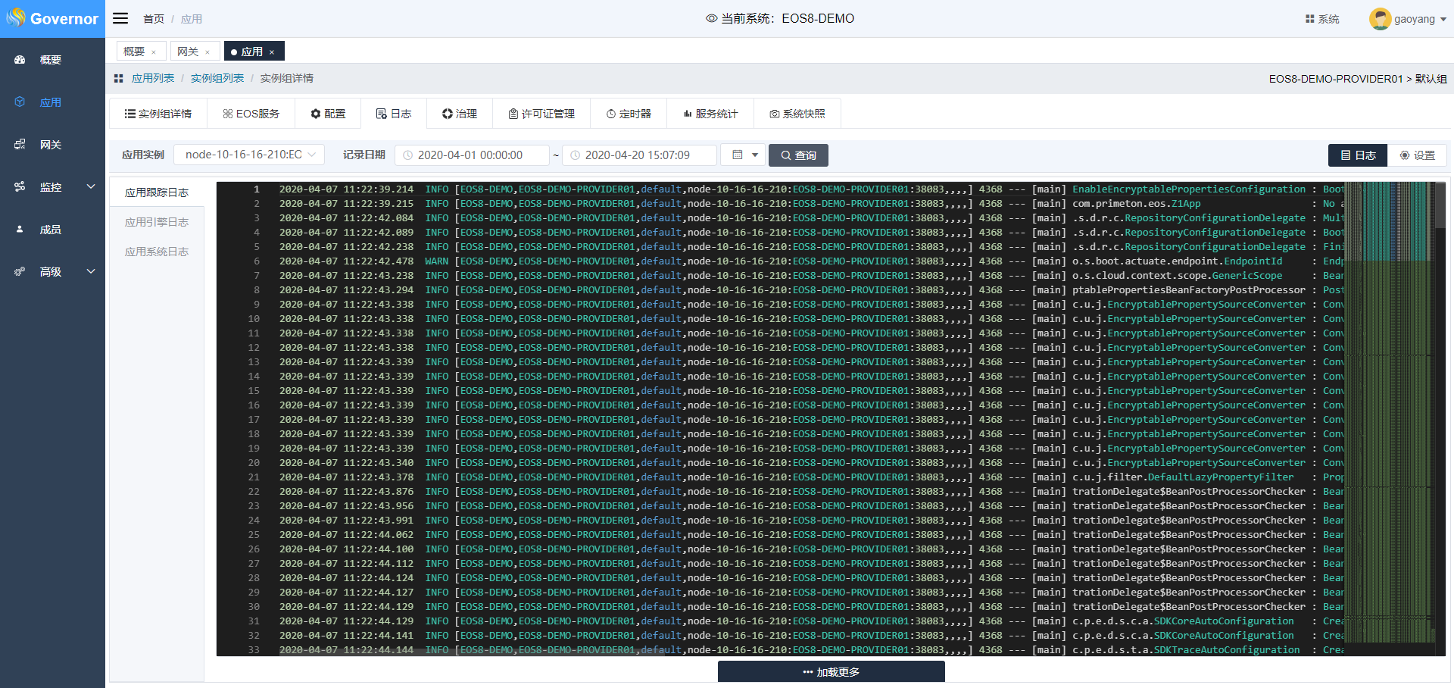Switch to the EOS服务 tab

[x=251, y=114]
